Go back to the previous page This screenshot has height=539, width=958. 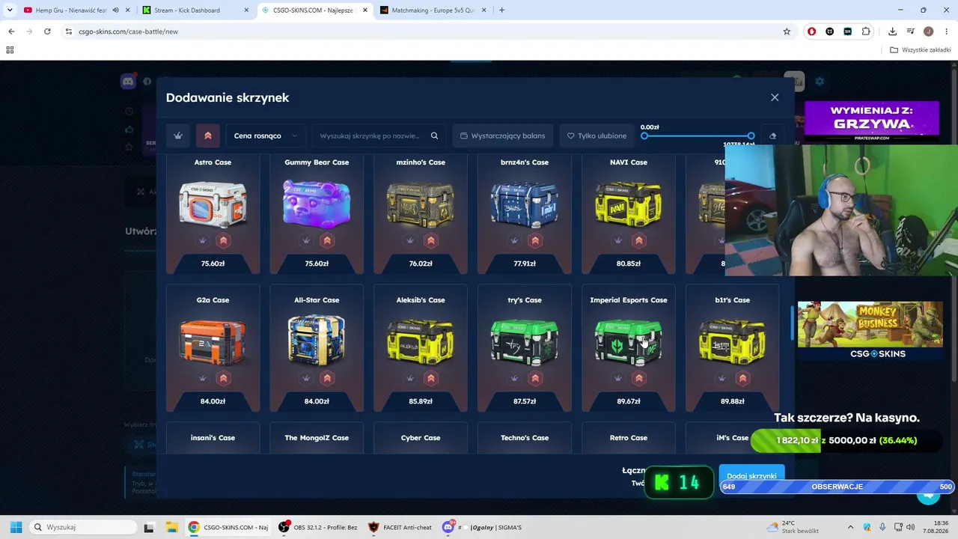point(11,31)
